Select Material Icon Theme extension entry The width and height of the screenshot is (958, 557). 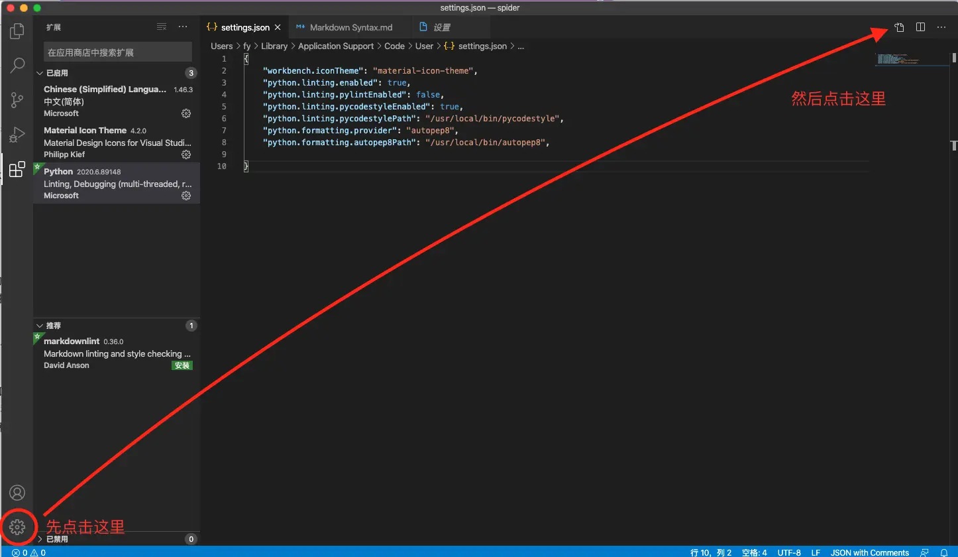click(117, 142)
